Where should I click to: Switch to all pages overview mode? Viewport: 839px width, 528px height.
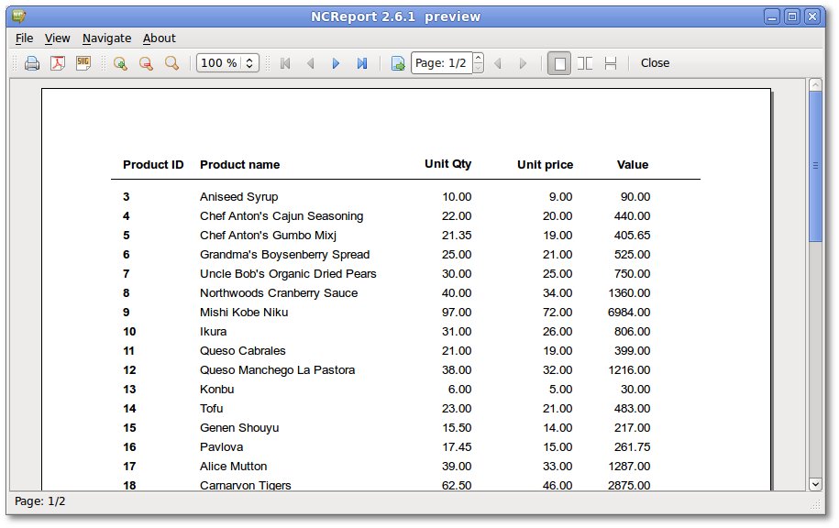(611, 63)
